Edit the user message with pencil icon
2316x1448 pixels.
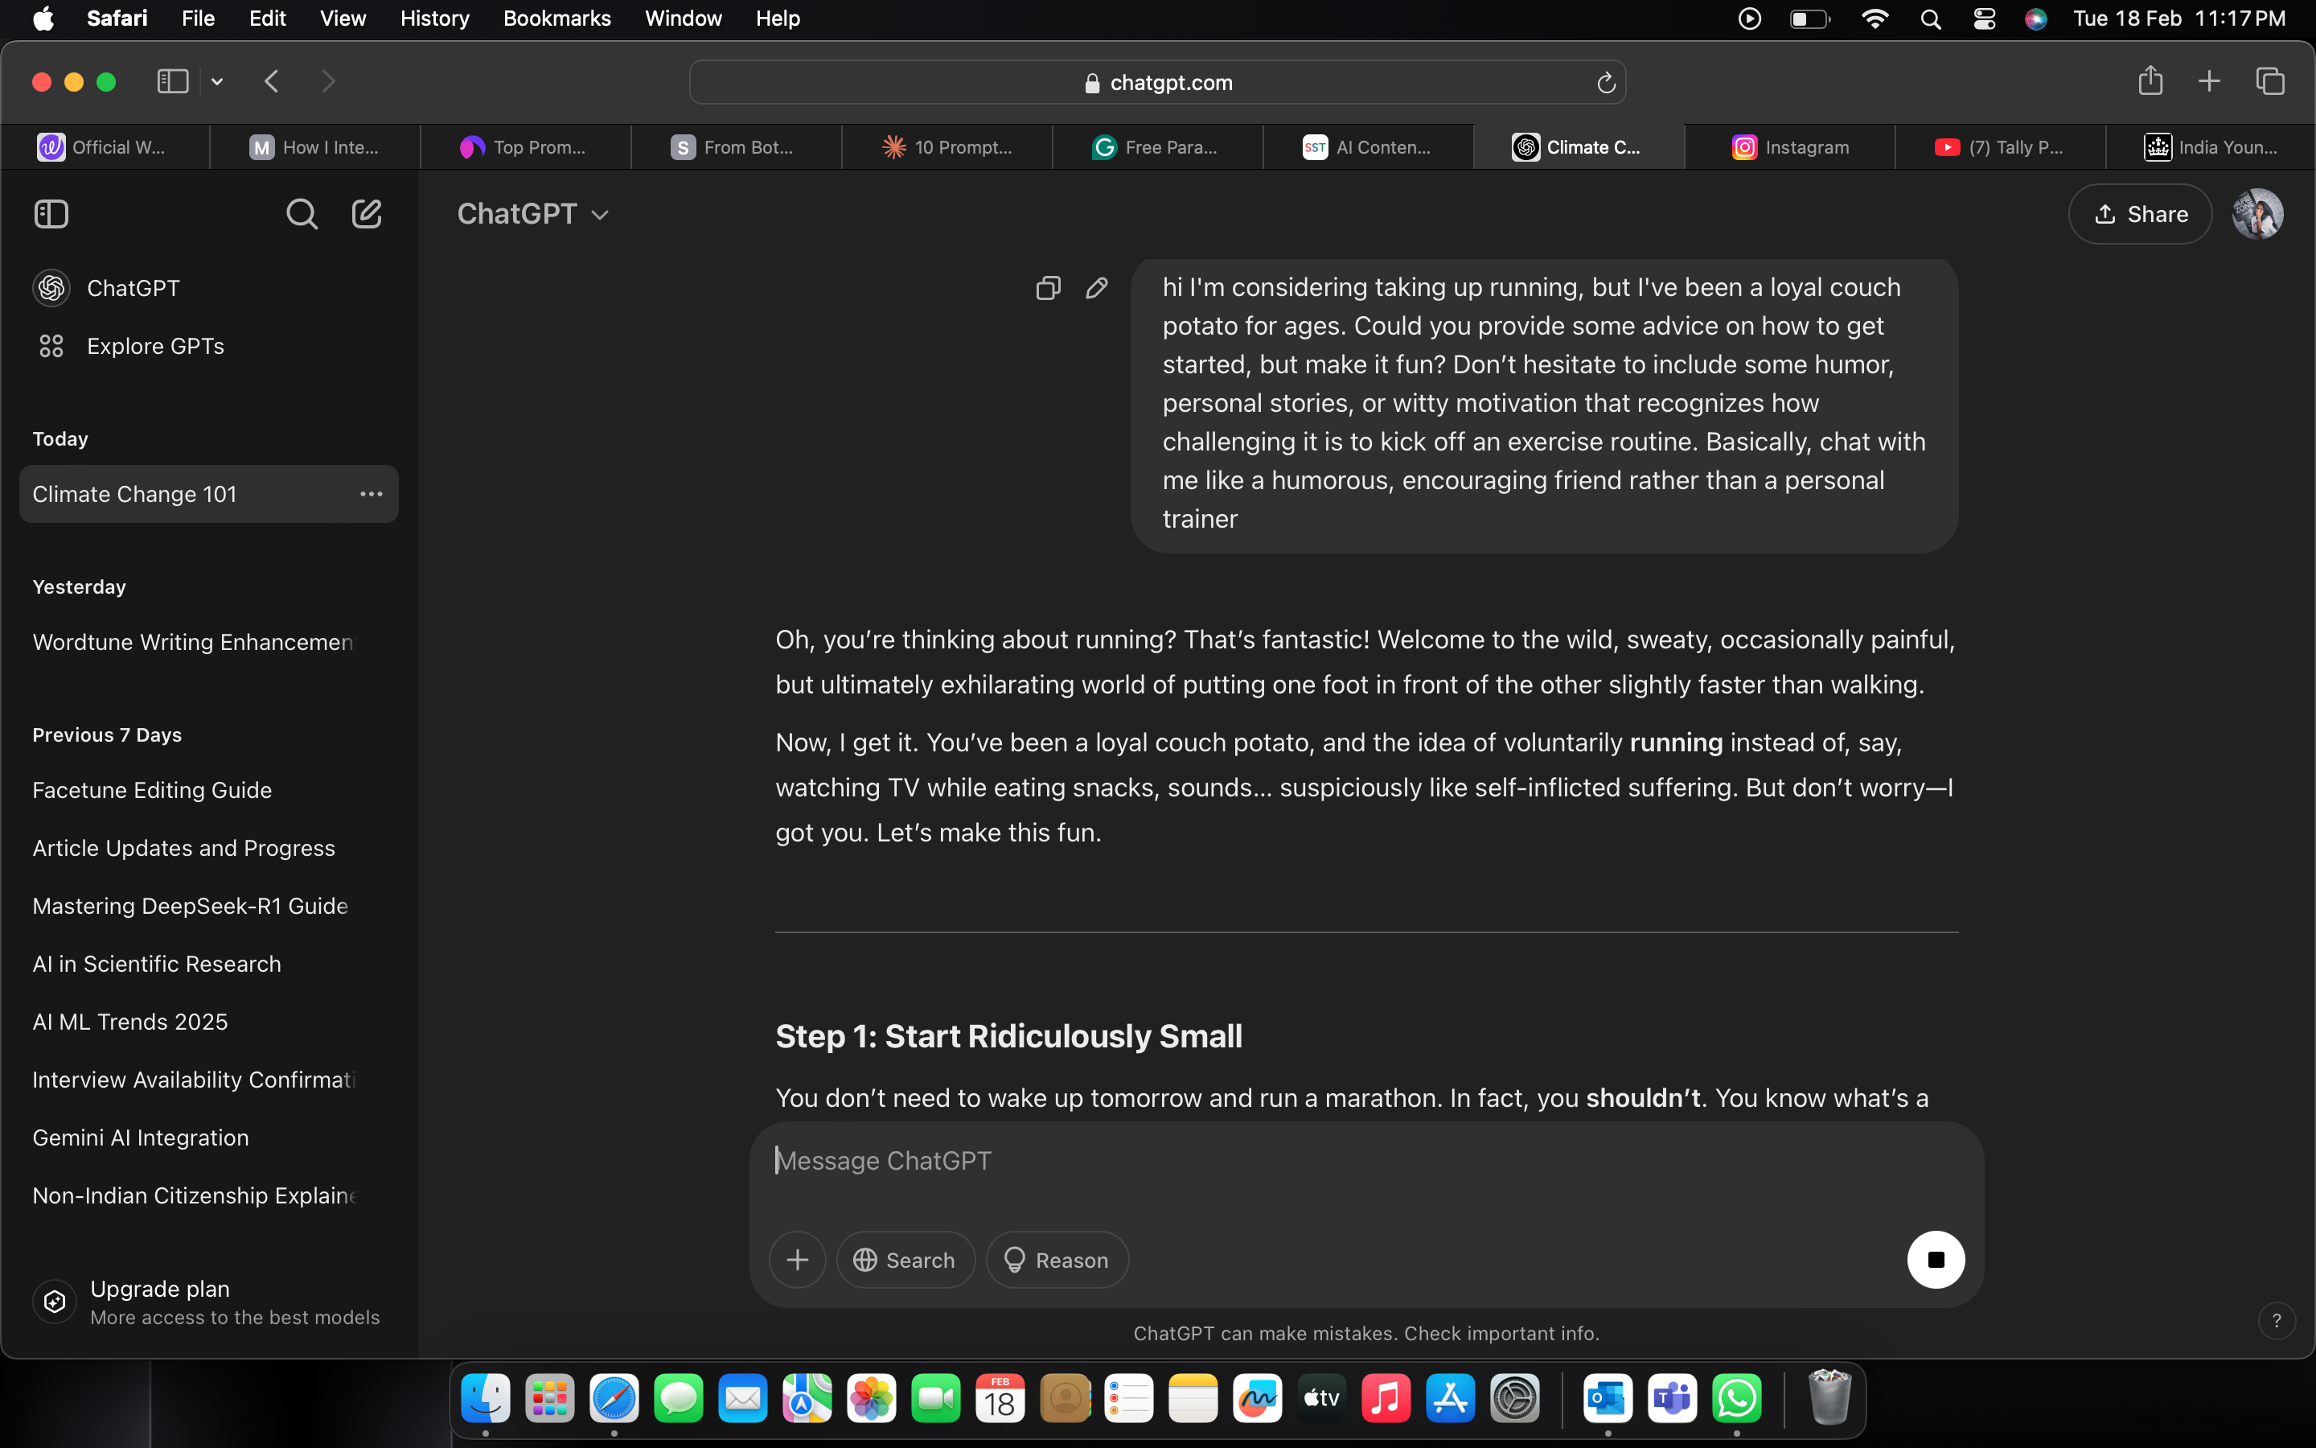pos(1097,287)
